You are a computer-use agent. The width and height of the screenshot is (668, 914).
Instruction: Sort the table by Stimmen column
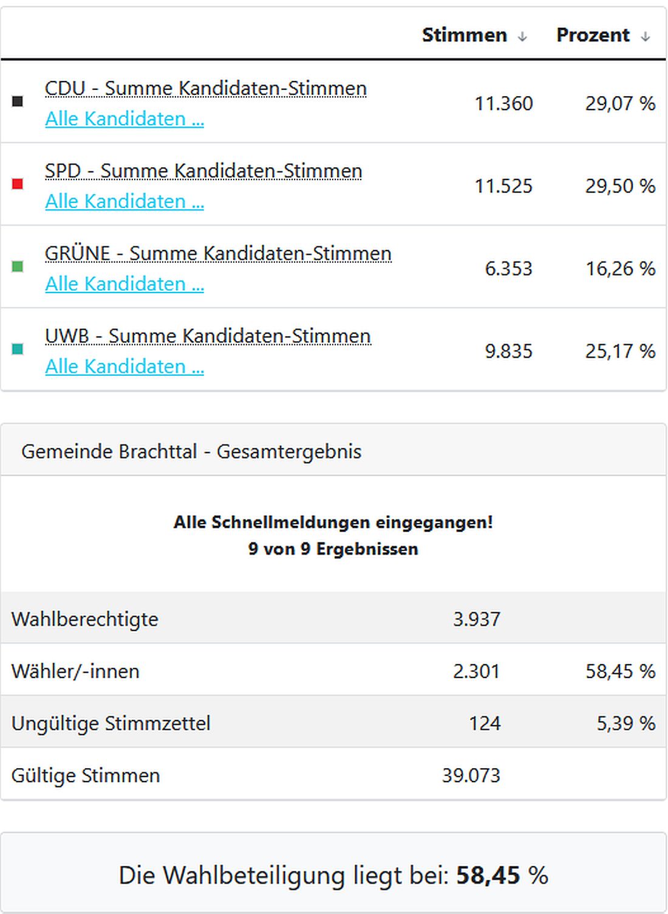click(465, 35)
